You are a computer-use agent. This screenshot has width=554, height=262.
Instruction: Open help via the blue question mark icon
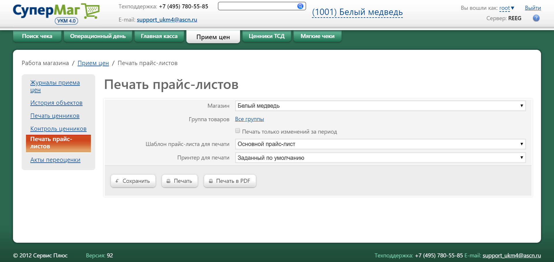click(x=536, y=18)
